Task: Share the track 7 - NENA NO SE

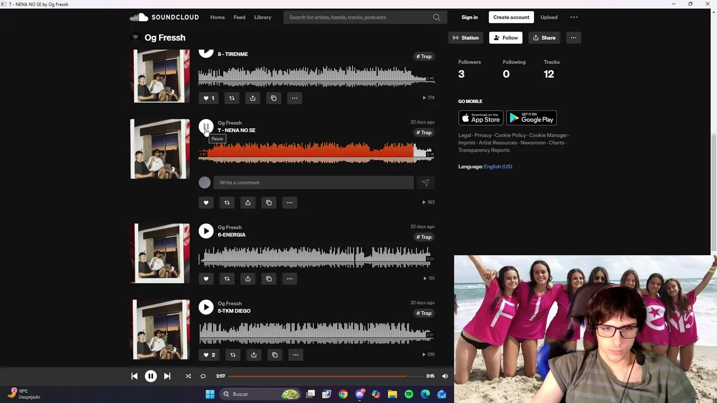Action: point(248,203)
